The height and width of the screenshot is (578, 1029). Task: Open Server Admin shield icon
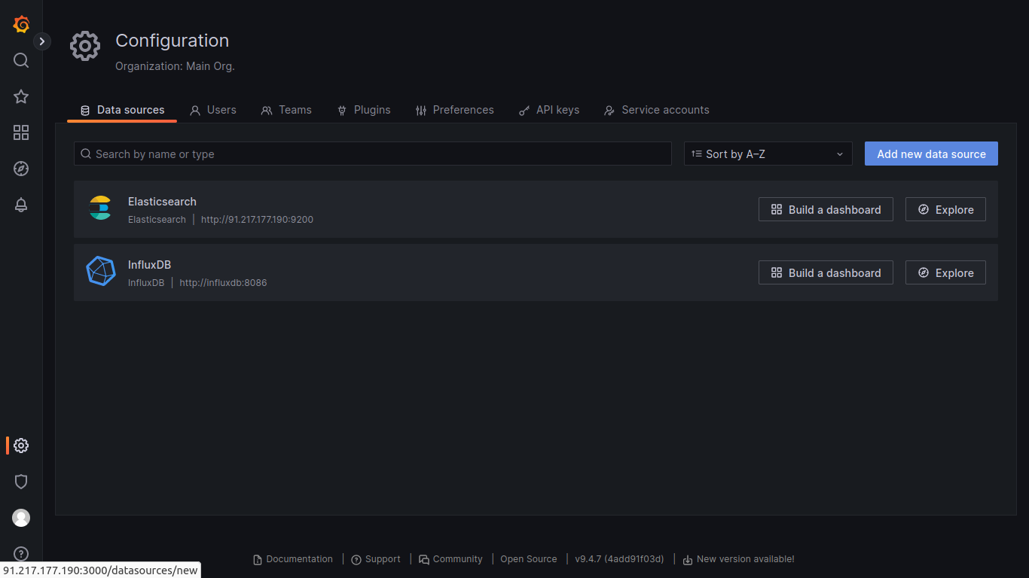(x=21, y=482)
